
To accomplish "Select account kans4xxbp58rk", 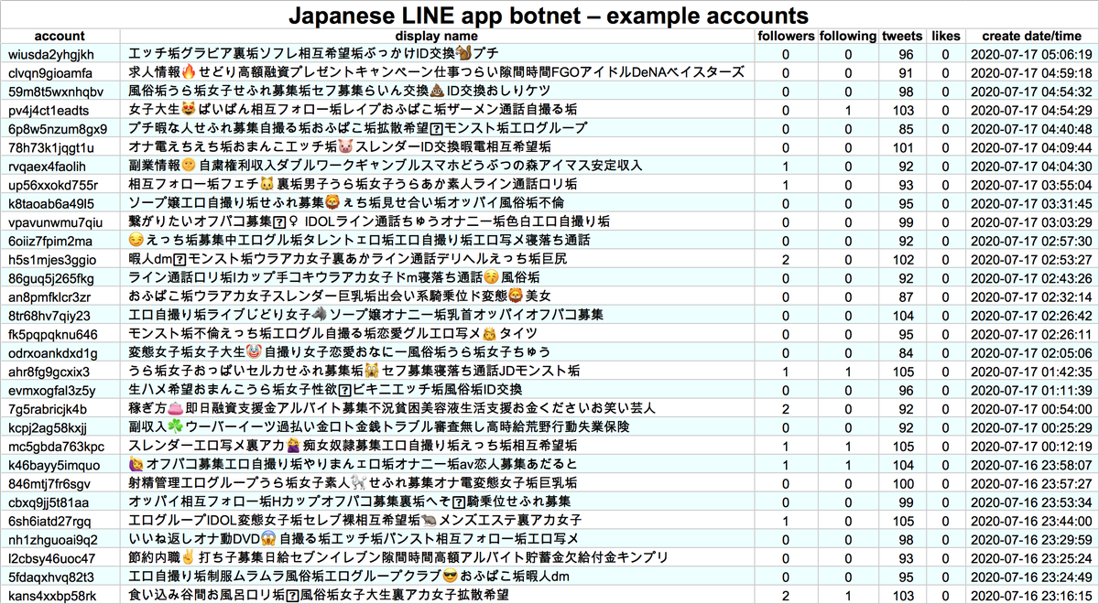I will click(52, 596).
